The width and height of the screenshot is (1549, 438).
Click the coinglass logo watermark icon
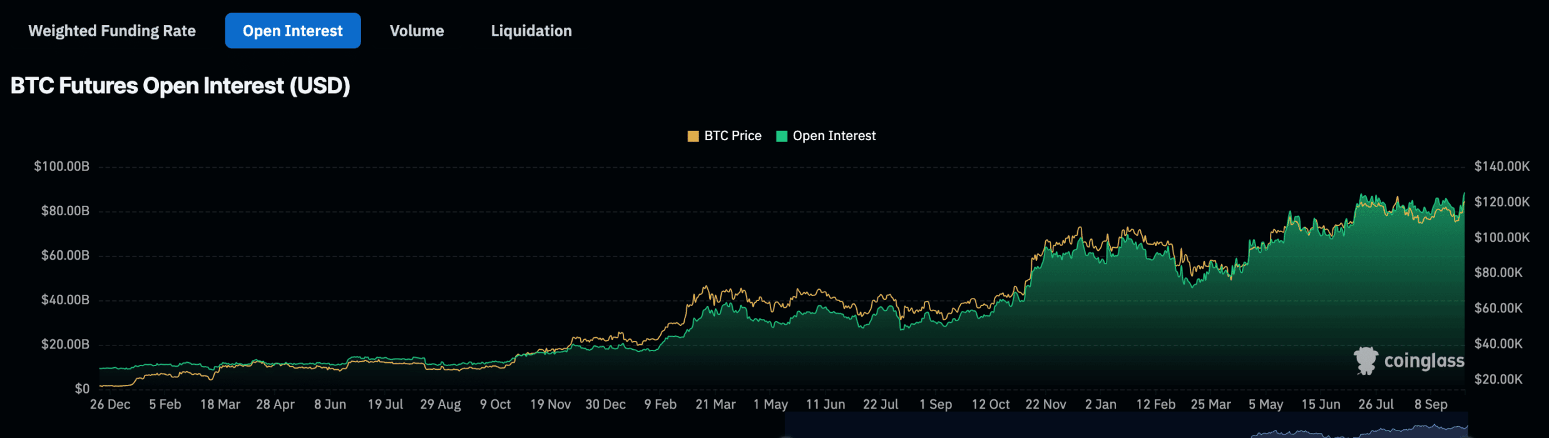click(1366, 361)
